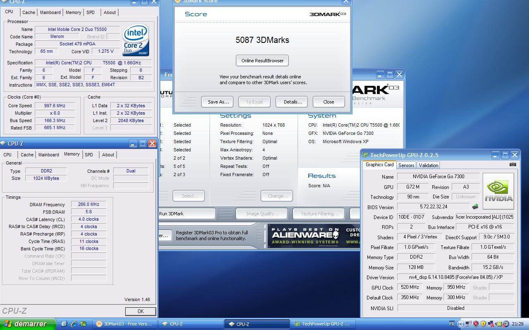529x330 pixels.
Task: Click Channels # value Dual
Action: click(131, 171)
